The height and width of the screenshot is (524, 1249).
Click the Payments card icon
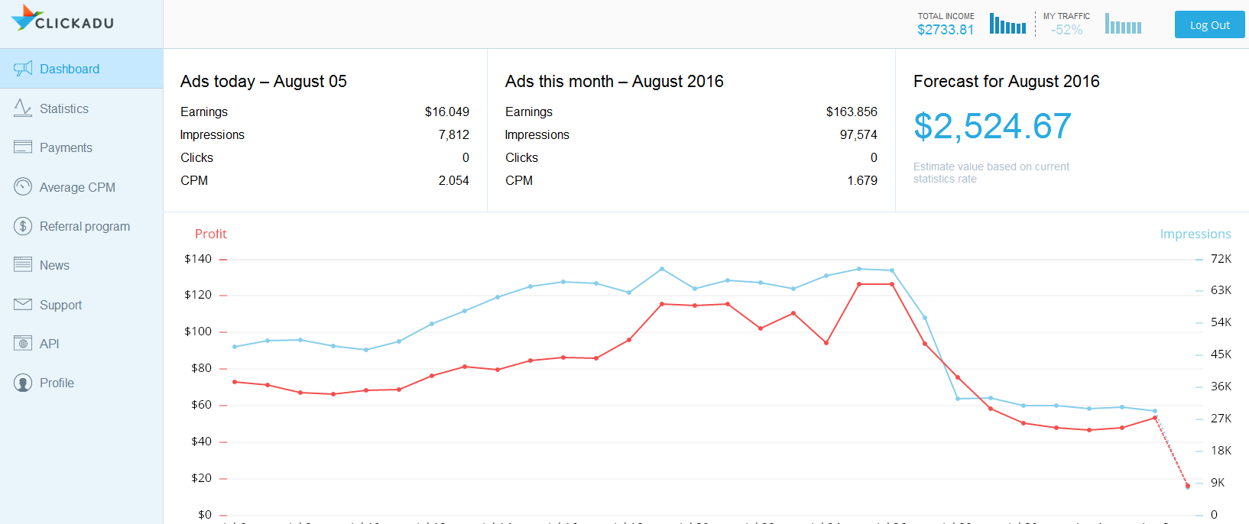(23, 147)
